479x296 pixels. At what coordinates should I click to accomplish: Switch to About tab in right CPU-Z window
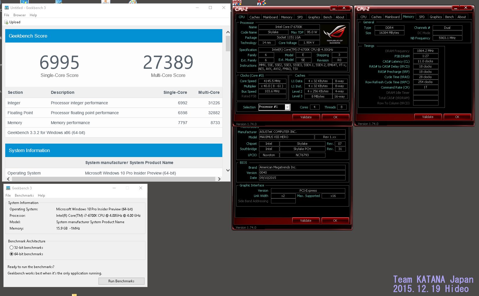pyautogui.click(x=462, y=17)
